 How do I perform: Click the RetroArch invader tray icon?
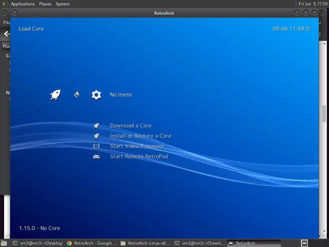305,243
